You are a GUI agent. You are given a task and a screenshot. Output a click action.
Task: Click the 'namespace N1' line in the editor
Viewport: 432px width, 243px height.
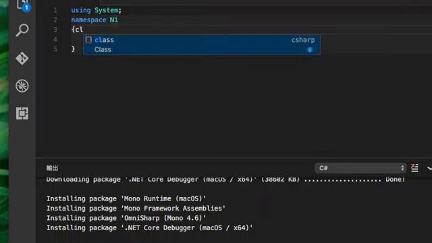(94, 20)
